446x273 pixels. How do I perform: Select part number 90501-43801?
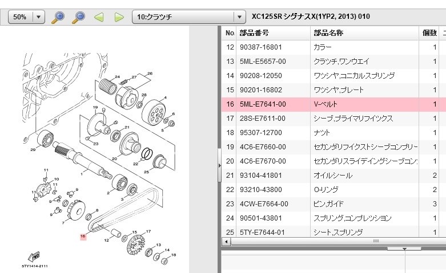pyautogui.click(x=261, y=218)
